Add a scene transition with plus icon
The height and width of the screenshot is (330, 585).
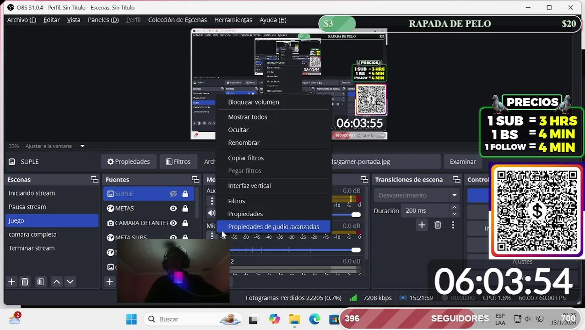tap(422, 225)
